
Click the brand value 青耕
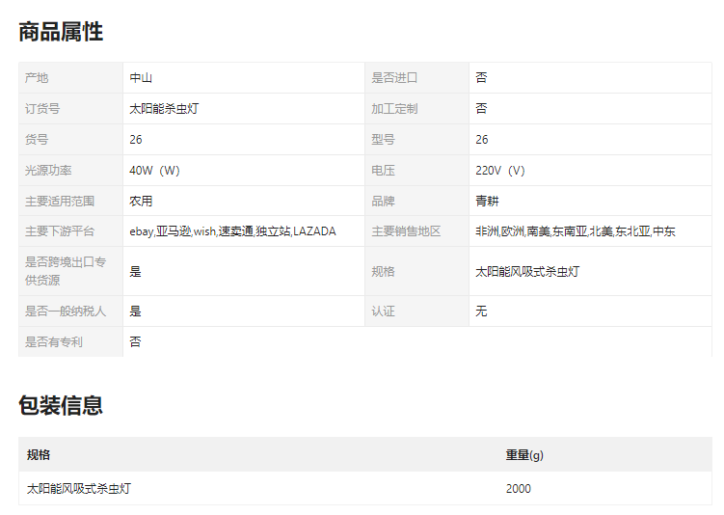pos(487,202)
